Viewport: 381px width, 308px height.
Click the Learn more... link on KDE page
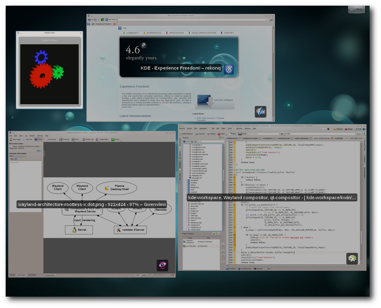tap(127, 107)
